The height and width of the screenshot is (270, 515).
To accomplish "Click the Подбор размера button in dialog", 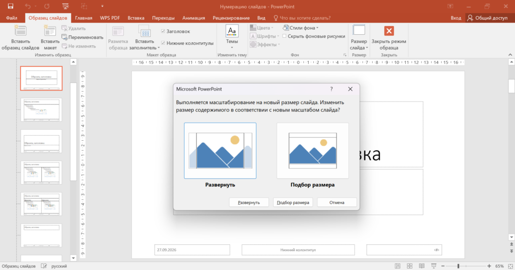I will pos(293,202).
